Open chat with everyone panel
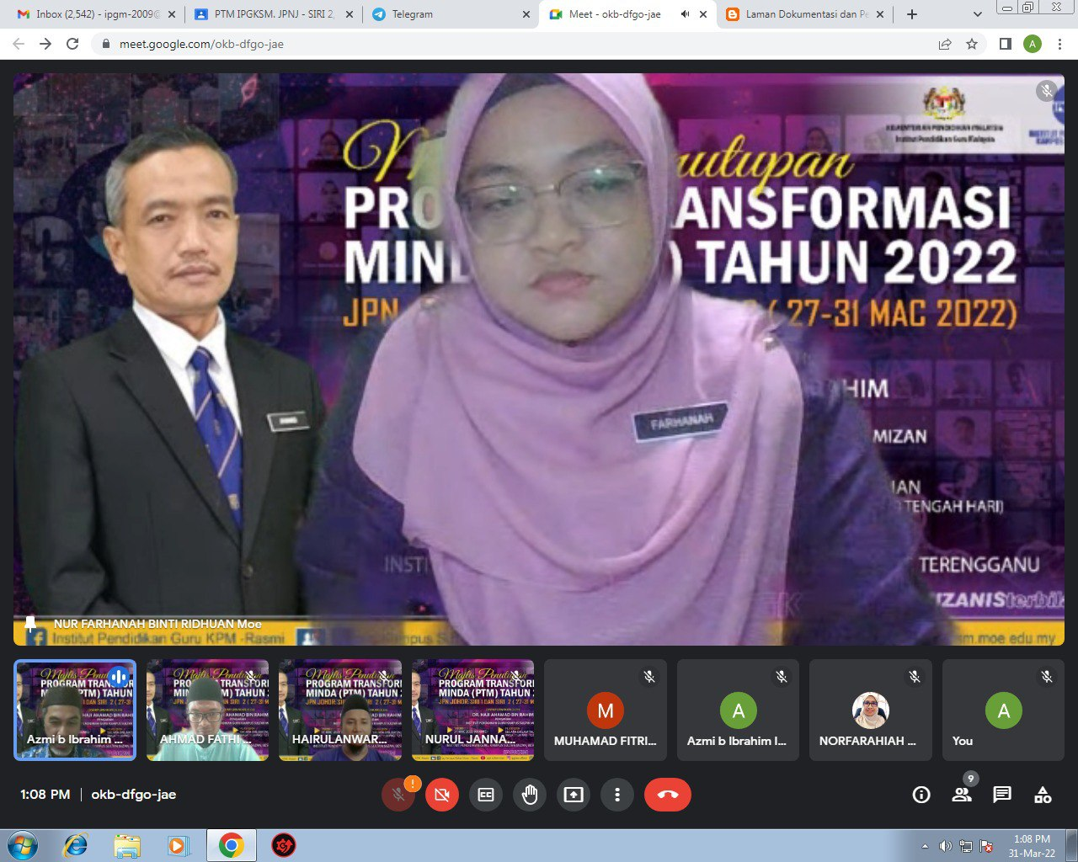Screen dimensions: 1078x862 [1002, 795]
